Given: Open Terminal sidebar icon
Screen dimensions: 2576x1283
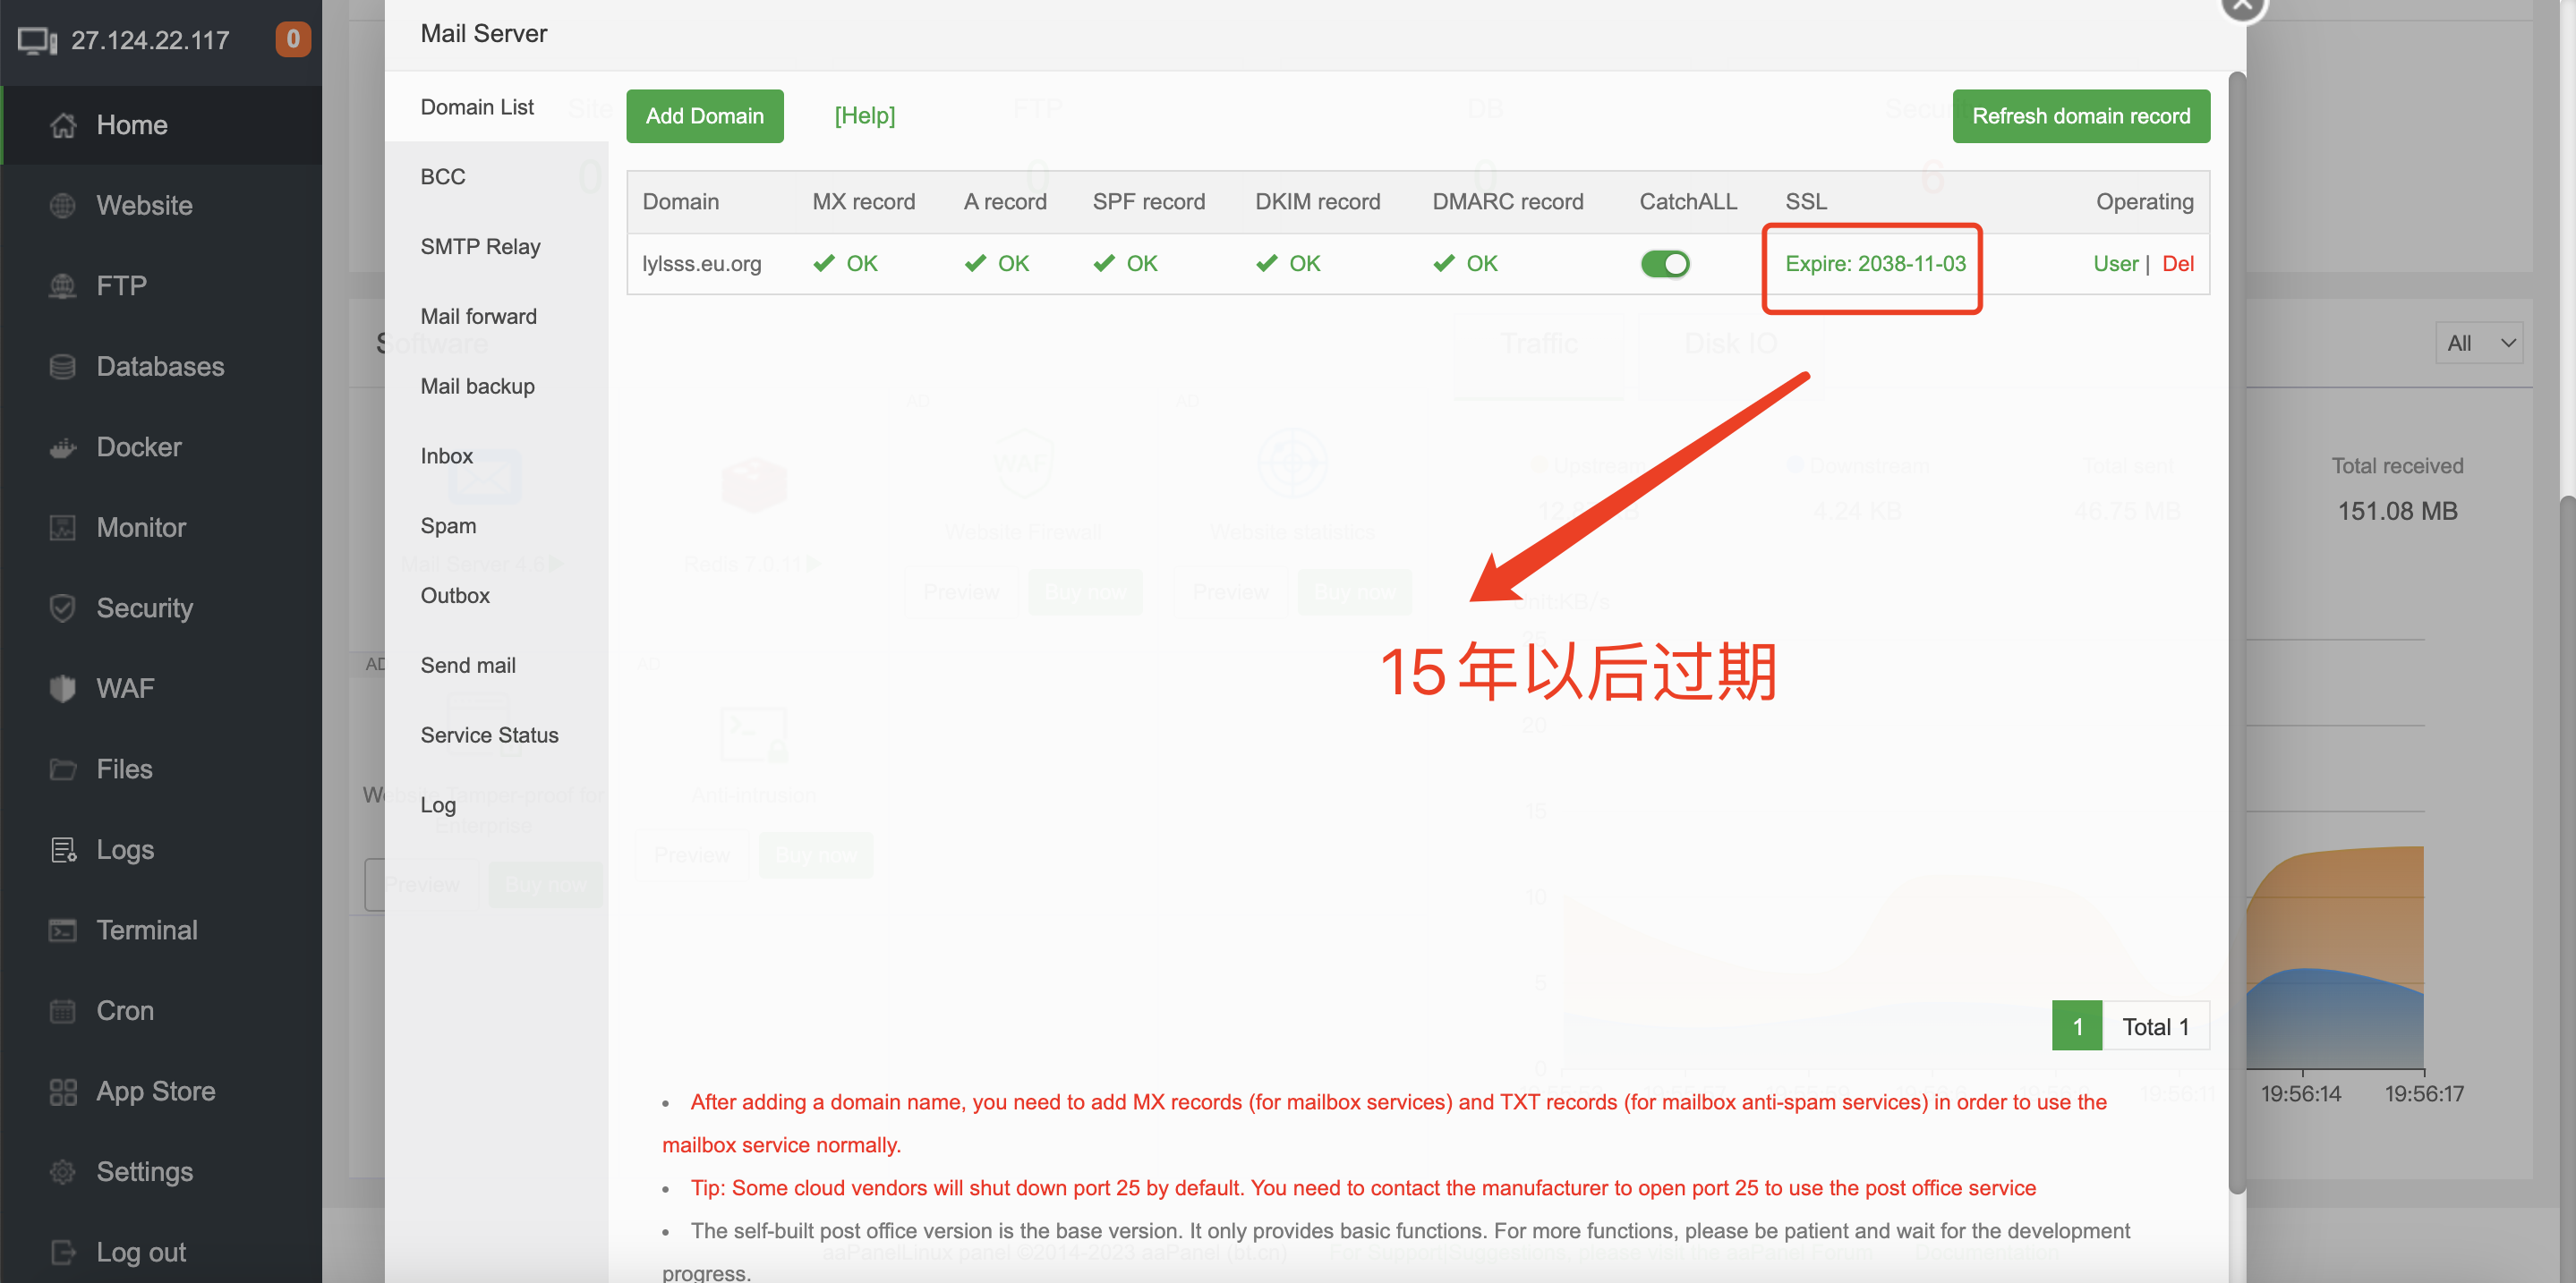Looking at the screenshot, I should pyautogui.click(x=63, y=930).
